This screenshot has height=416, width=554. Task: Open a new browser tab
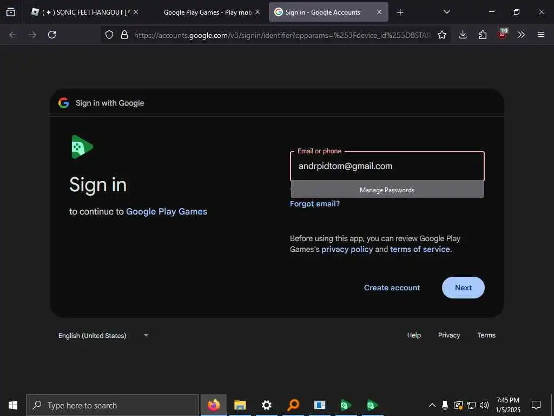coord(400,12)
